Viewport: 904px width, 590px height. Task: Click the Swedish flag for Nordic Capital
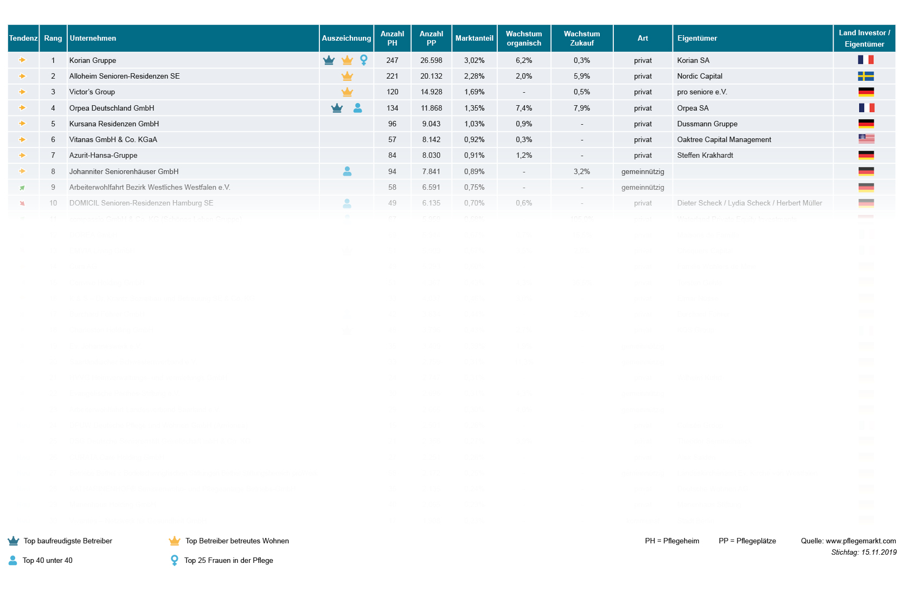pos(866,76)
